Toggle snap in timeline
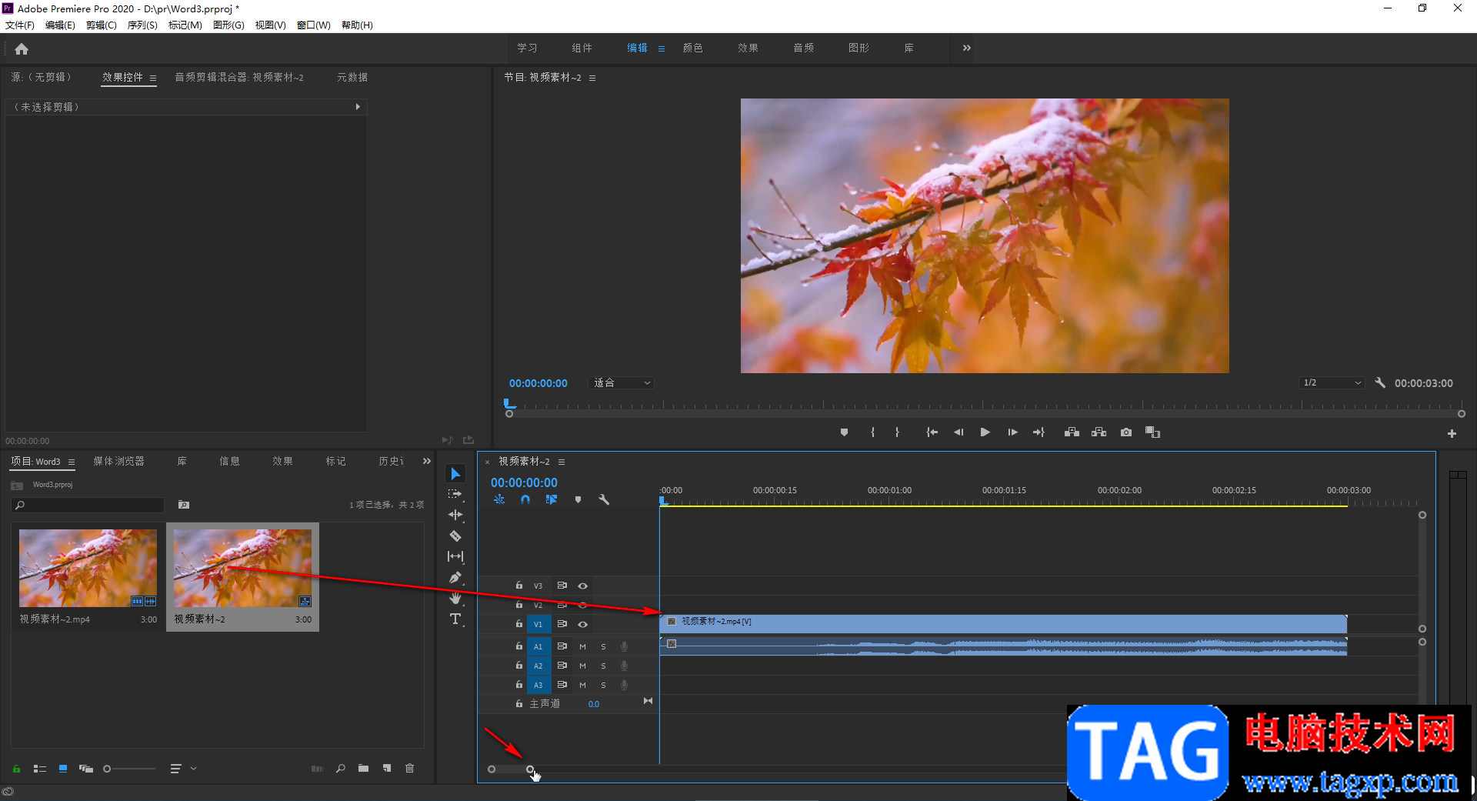Image resolution: width=1477 pixels, height=801 pixels. tap(525, 499)
